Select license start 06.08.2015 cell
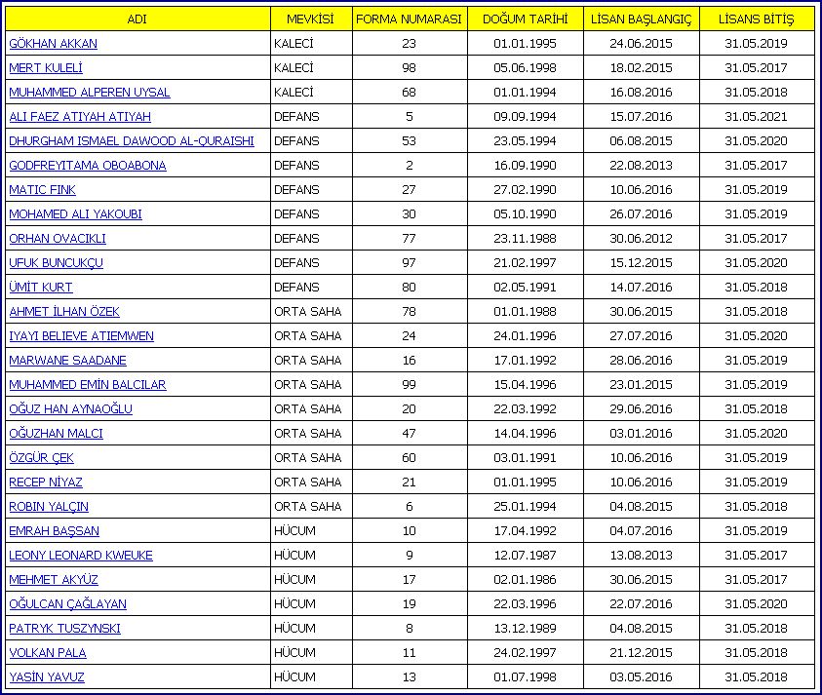Screen dimensions: 822x695 tap(642, 141)
